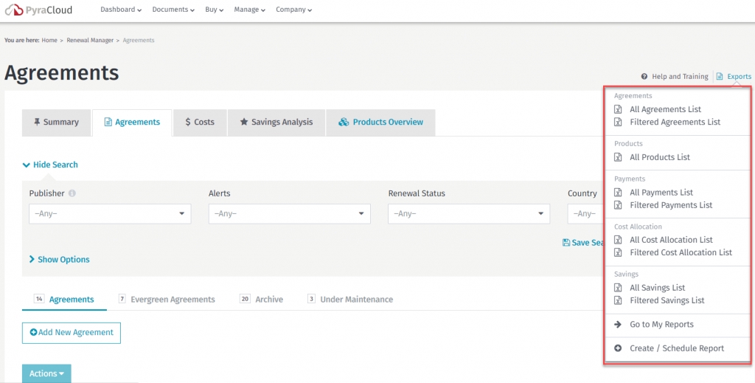Click the Help and Training question icon
755x383 pixels.
644,77
